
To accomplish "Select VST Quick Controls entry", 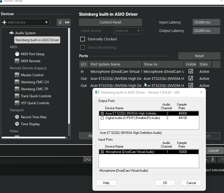I will tap(35, 103).
